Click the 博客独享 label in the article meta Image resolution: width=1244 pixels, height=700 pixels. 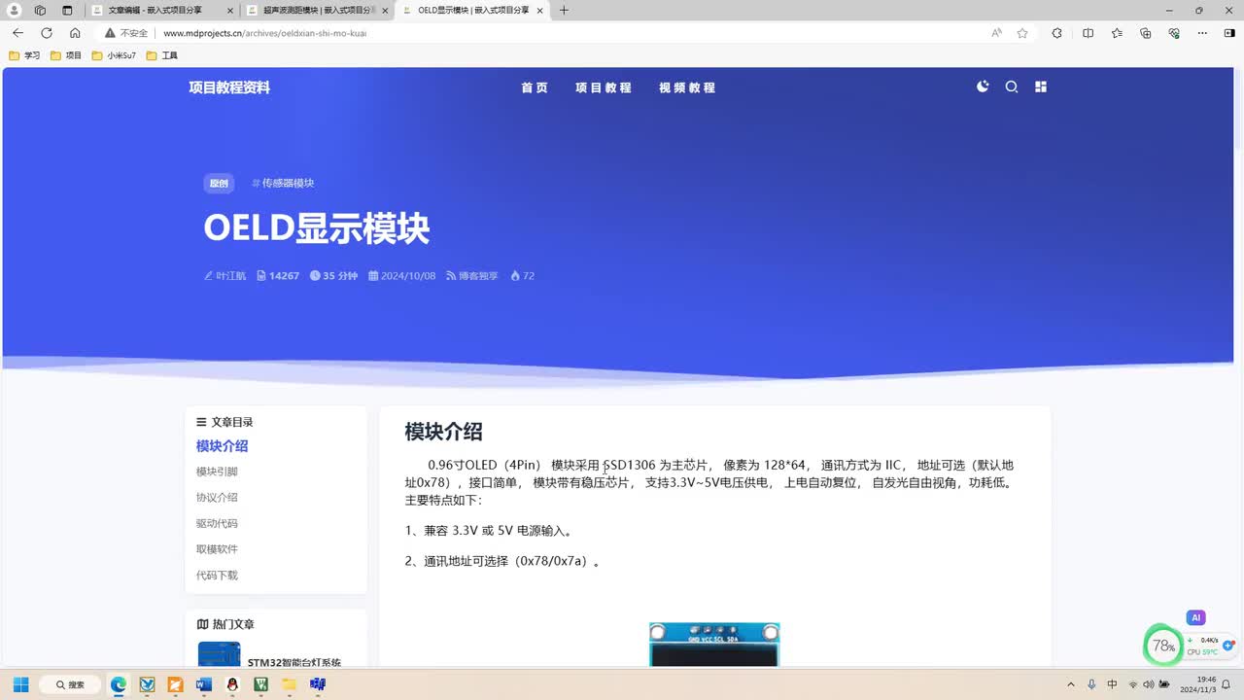472,276
